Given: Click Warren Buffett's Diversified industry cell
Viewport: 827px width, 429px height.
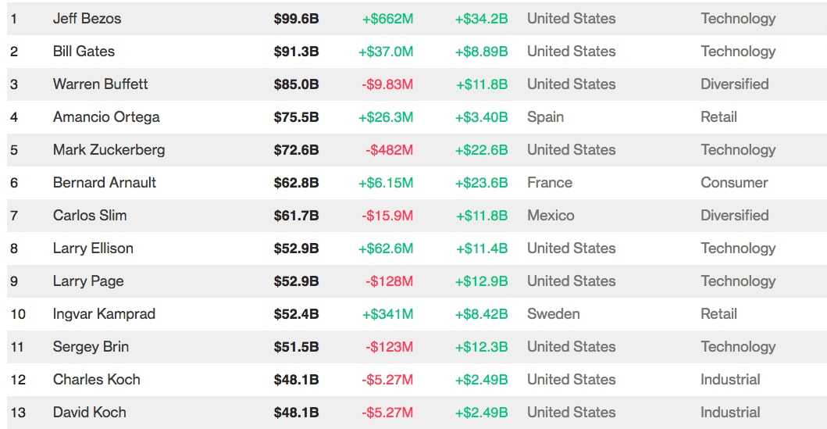Looking at the screenshot, I should [x=734, y=84].
